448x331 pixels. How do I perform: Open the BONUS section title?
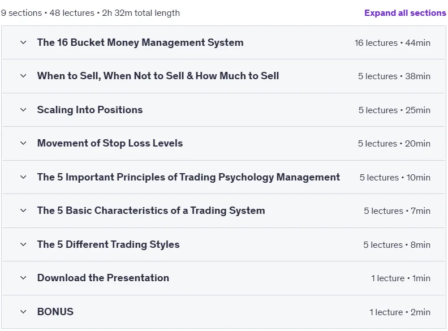pos(55,312)
